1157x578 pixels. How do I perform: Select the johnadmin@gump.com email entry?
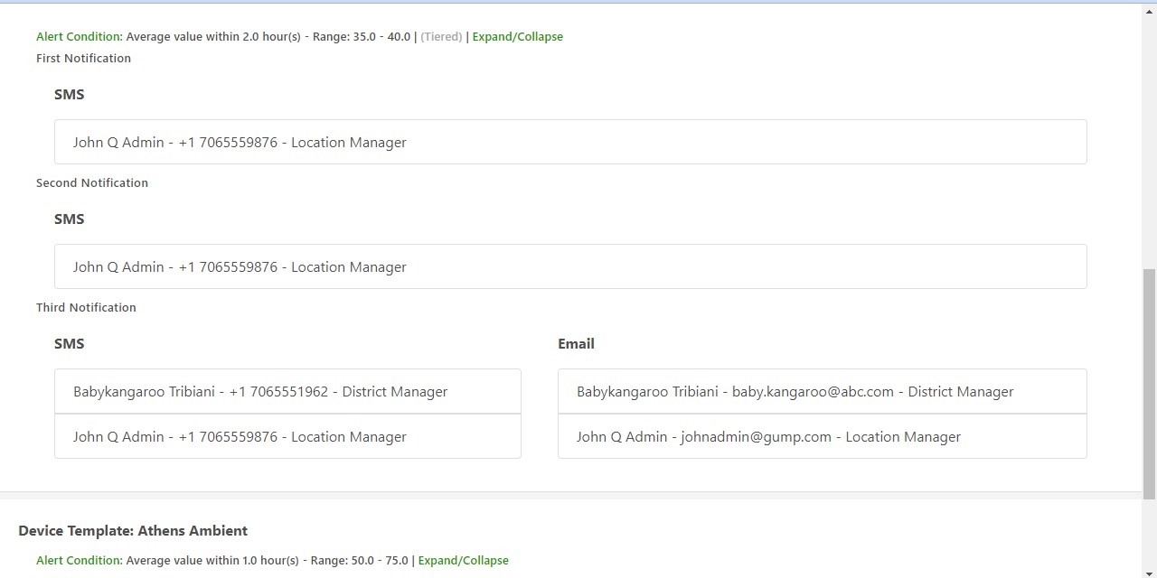(x=822, y=436)
